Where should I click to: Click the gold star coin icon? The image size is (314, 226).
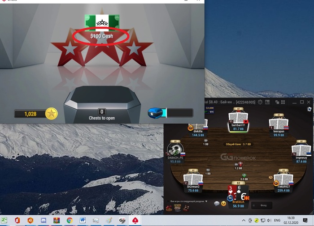tap(51, 114)
